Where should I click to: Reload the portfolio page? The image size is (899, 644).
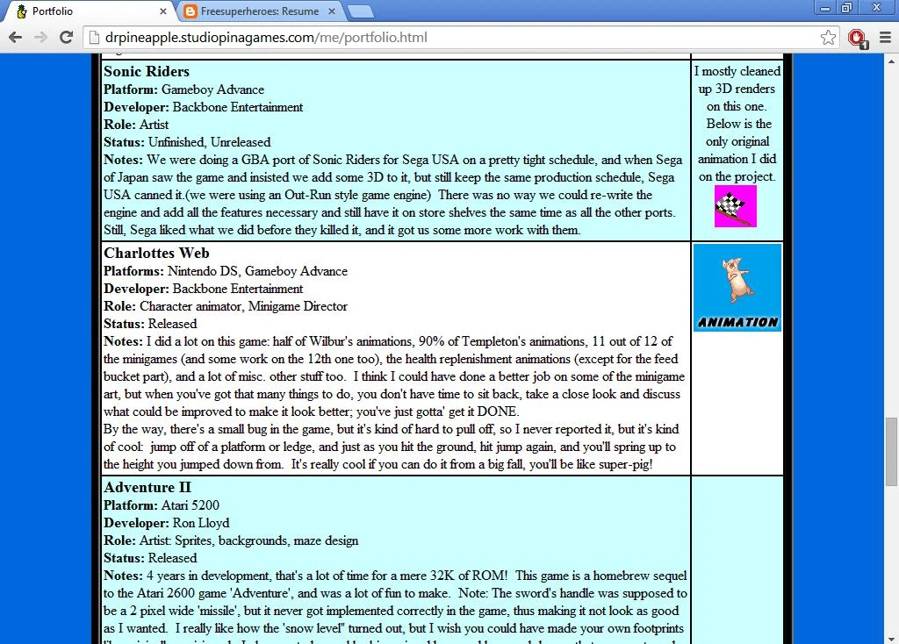66,37
